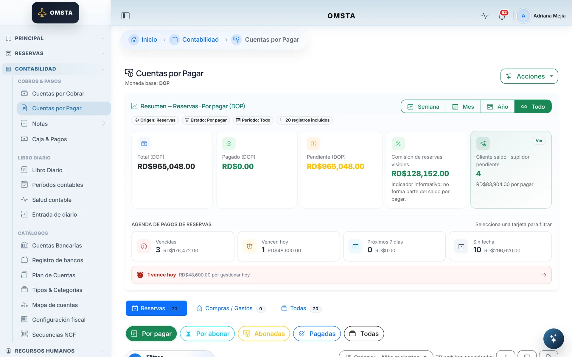Open Secuencias NCF in sidebar

point(63,335)
